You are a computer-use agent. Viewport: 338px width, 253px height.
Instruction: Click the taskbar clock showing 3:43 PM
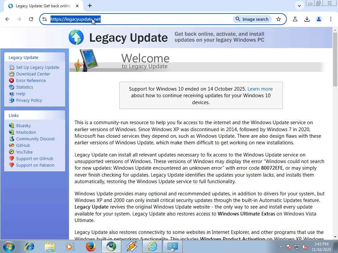pyautogui.click(x=321, y=247)
